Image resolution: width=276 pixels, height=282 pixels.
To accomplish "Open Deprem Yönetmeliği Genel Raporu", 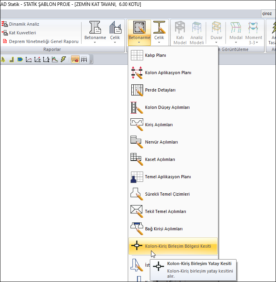I will point(41,41).
